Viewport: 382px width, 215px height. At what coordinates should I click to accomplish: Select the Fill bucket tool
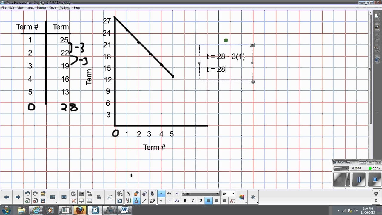pos(152,193)
